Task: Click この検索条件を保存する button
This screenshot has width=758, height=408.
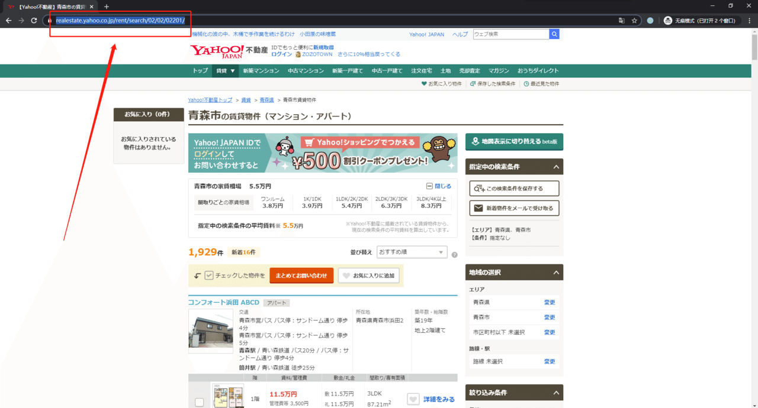Action: click(x=514, y=189)
